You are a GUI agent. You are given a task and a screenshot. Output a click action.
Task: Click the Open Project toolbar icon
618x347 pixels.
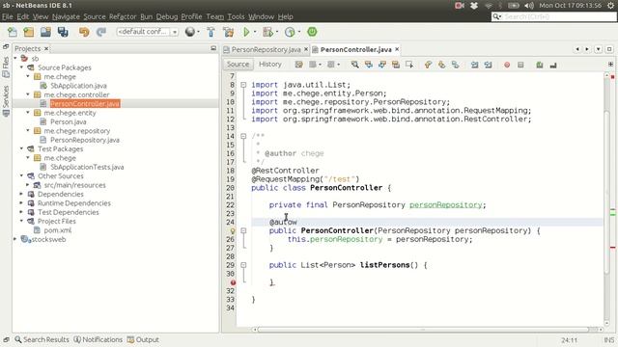pos(45,32)
